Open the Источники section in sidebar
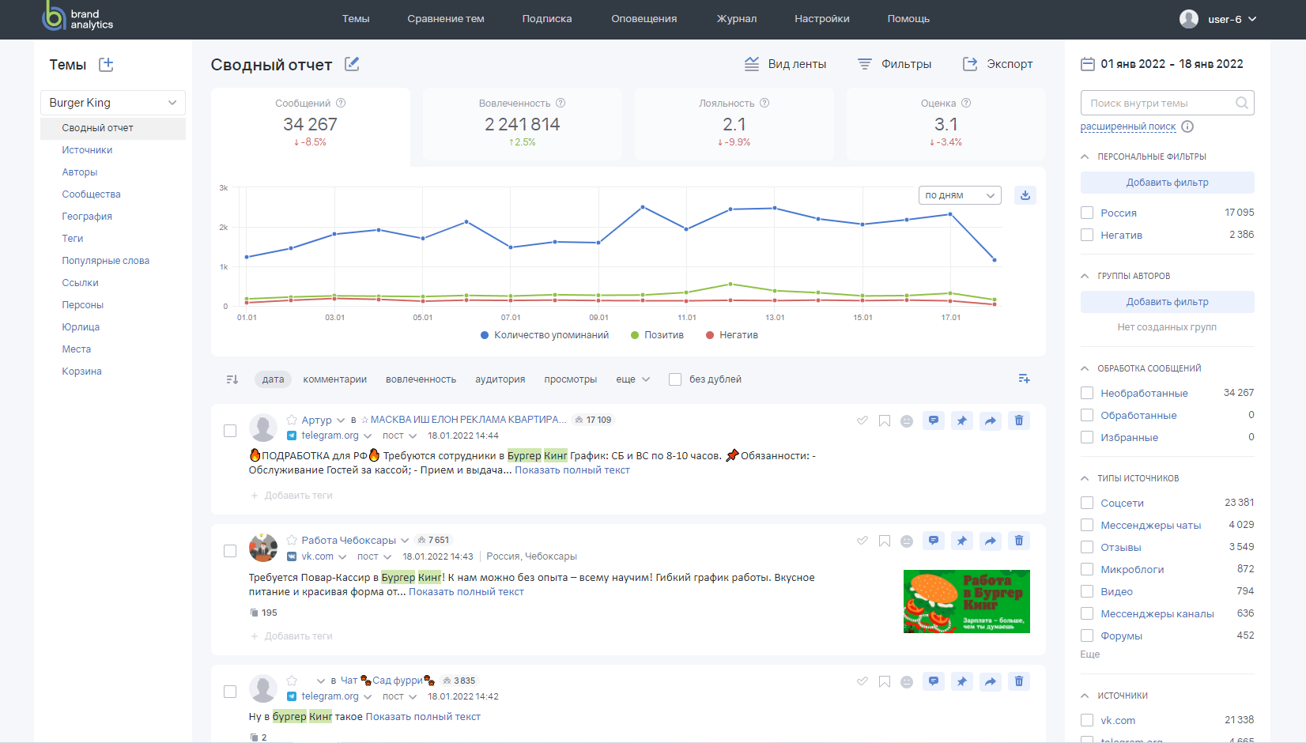Viewport: 1306px width, 743px height. pyautogui.click(x=87, y=150)
